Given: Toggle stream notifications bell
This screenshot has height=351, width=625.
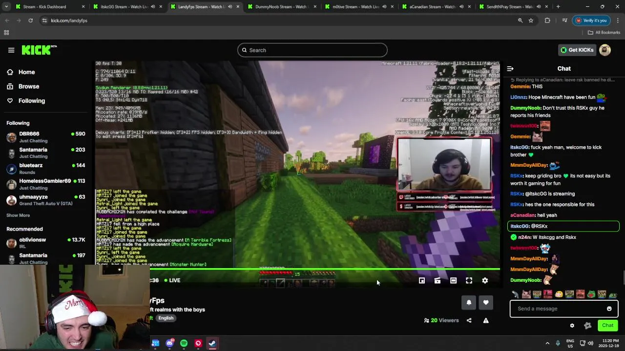Looking at the screenshot, I should click(469, 302).
